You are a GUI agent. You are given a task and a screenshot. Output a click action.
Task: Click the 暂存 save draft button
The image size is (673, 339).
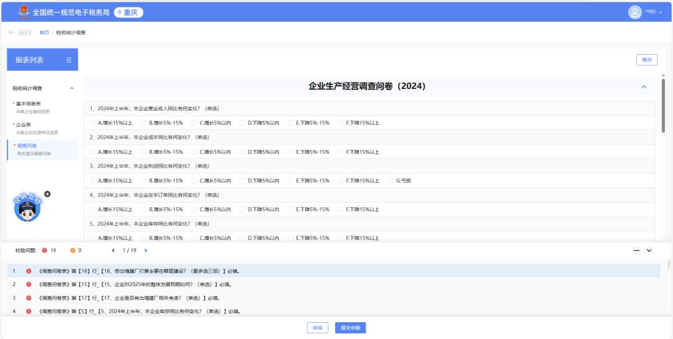[646, 60]
